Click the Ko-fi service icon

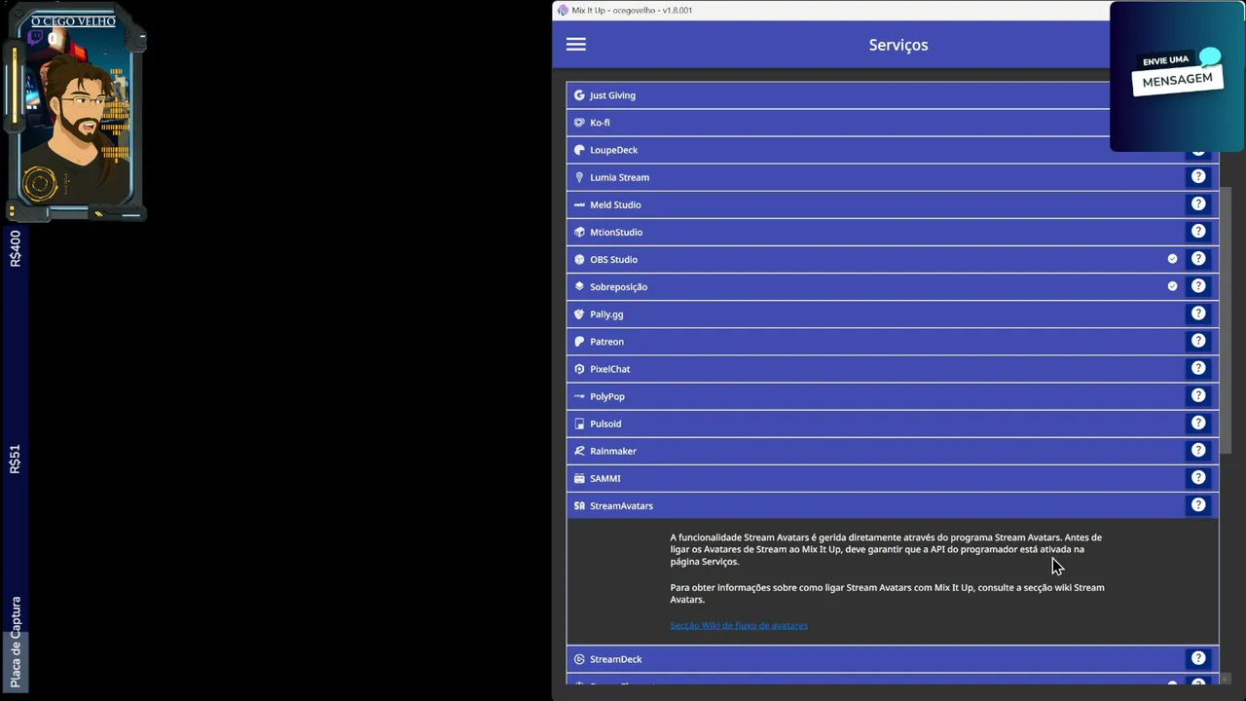(x=579, y=123)
